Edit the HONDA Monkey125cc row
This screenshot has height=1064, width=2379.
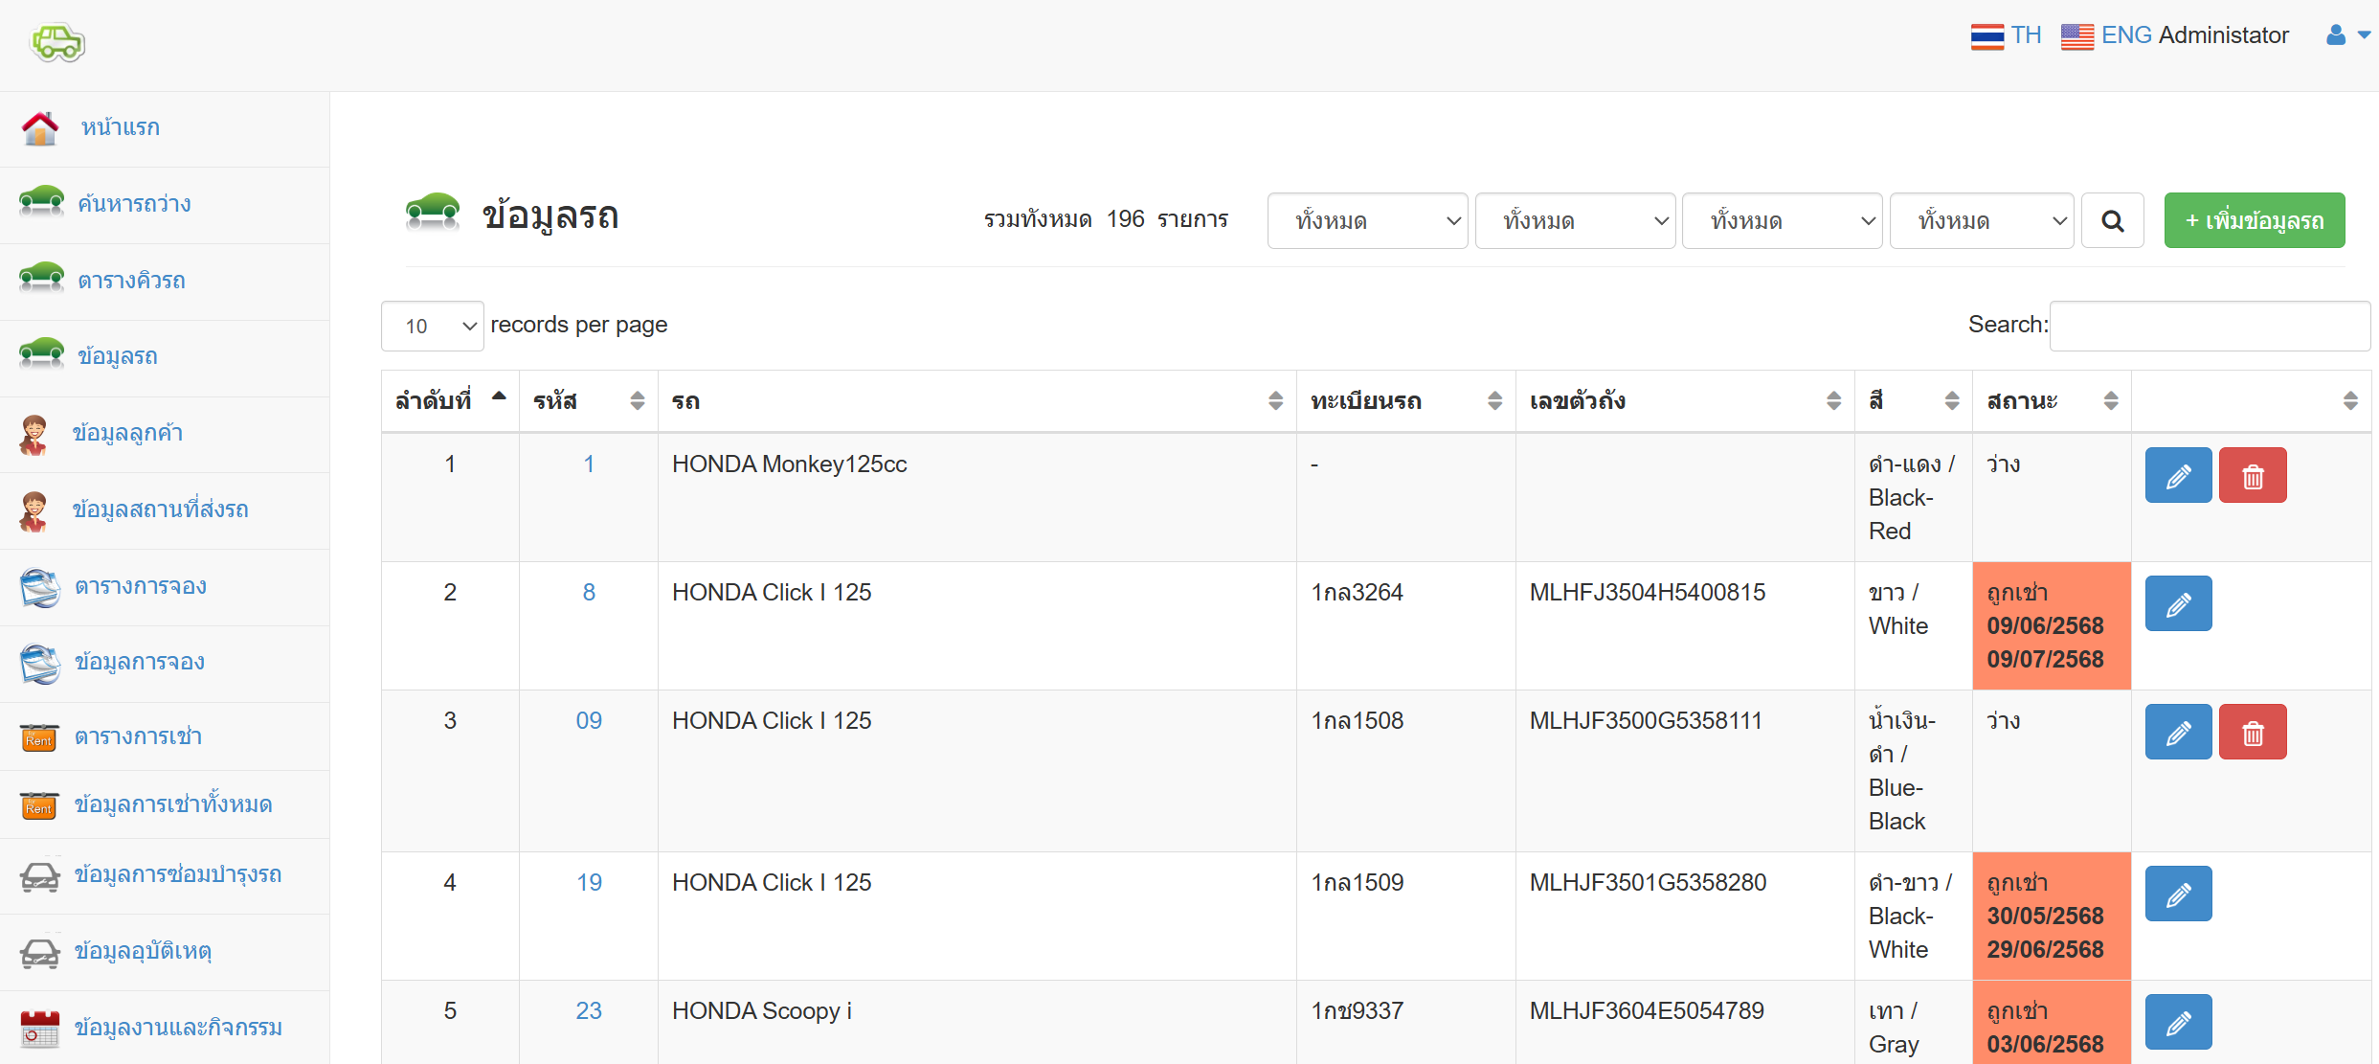[x=2178, y=475]
